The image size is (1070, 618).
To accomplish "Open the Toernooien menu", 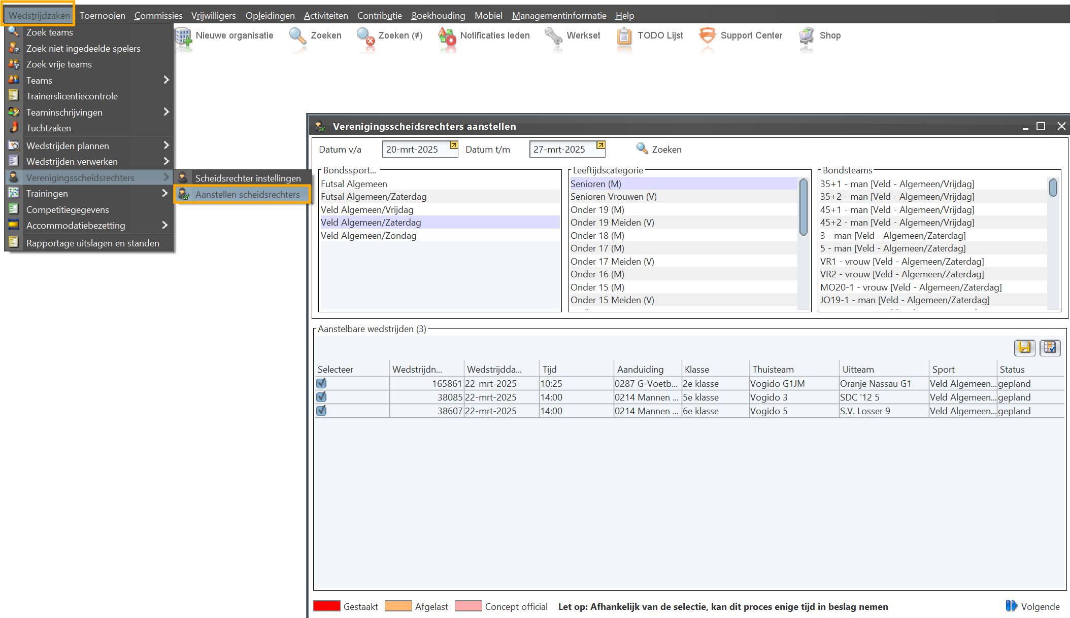I will (x=102, y=16).
